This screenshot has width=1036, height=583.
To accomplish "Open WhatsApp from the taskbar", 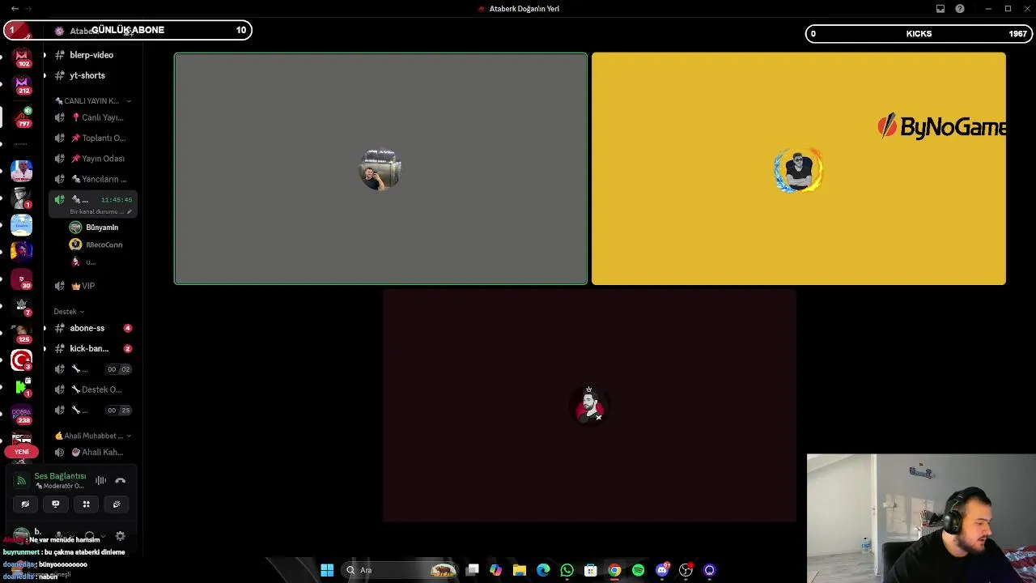I will [x=567, y=570].
